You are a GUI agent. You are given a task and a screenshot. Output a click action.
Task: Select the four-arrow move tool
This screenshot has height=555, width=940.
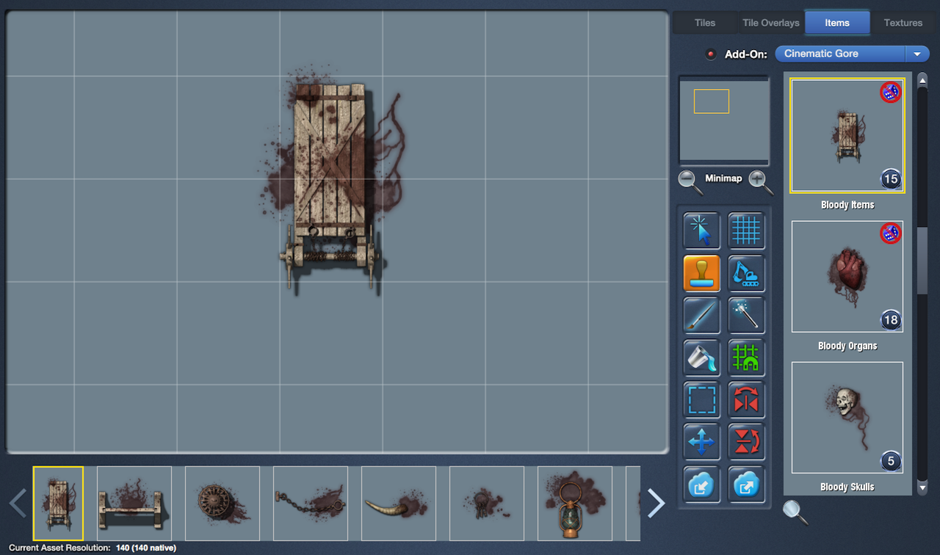pyautogui.click(x=701, y=442)
